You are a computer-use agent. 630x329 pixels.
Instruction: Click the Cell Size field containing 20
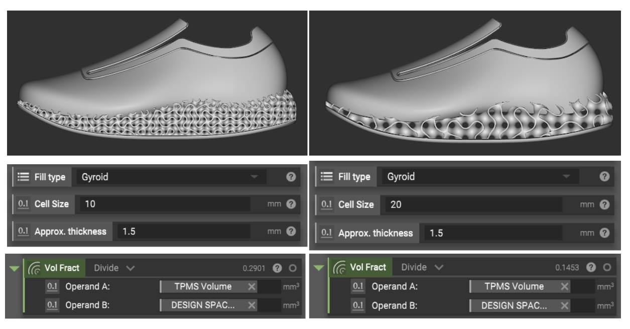pos(473,204)
